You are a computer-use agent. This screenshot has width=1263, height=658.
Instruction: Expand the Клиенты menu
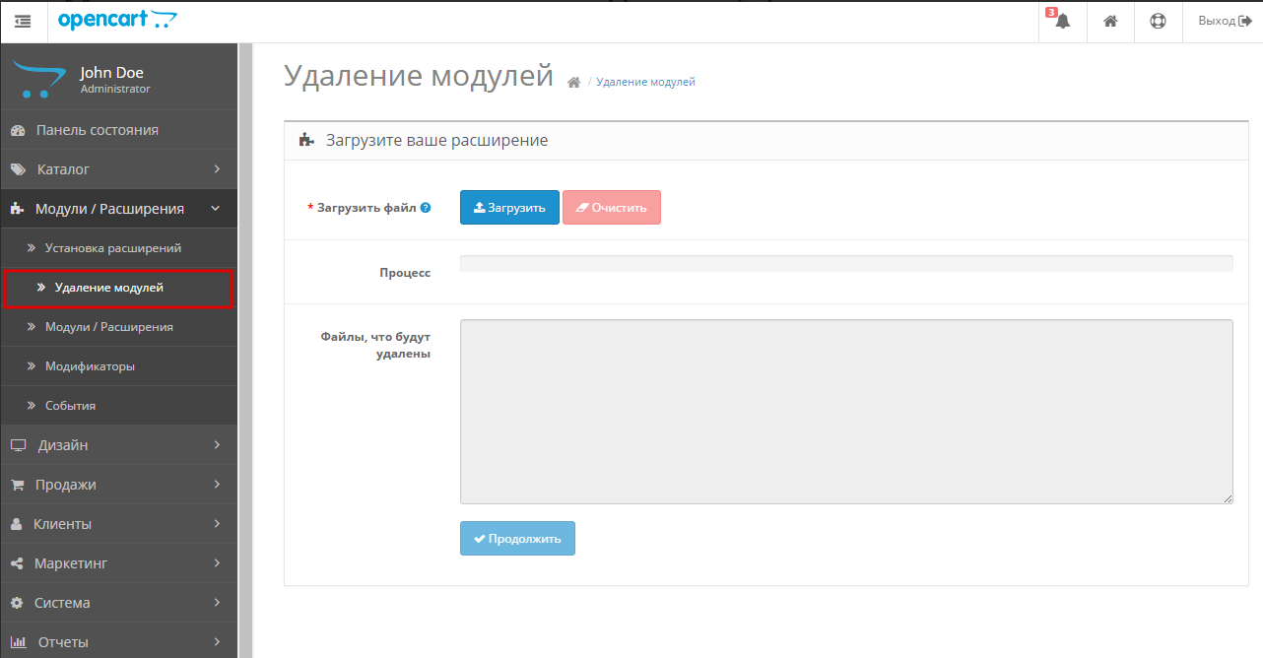click(118, 524)
